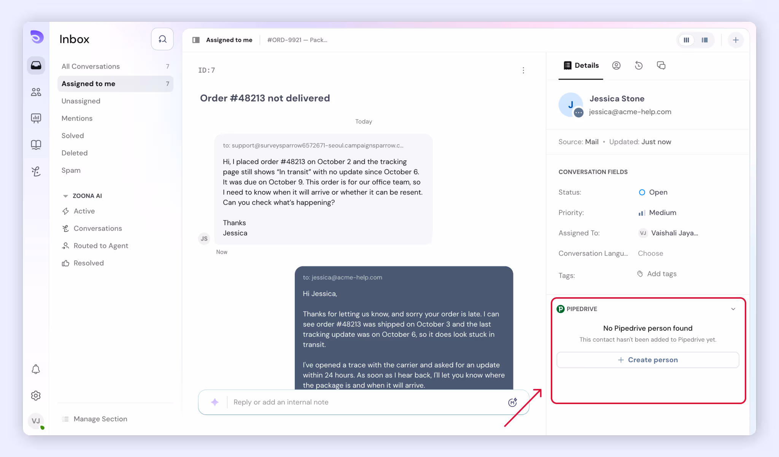This screenshot has width=779, height=457.
Task: Open the Priority Medium dropdown
Action: coord(657,213)
